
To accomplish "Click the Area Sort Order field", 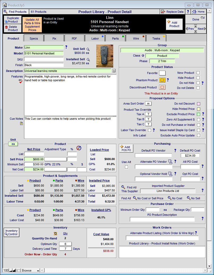I will (x=148, y=104).
